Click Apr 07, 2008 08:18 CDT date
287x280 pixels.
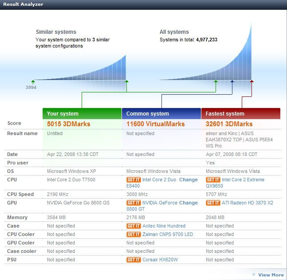coord(232,154)
